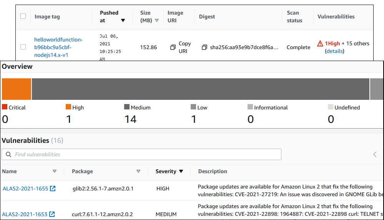Sort by Pushed at column arrow
The height and width of the screenshot is (220, 384).
point(123,21)
